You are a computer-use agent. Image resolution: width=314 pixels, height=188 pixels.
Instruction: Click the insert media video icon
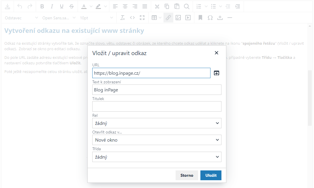click(188, 18)
